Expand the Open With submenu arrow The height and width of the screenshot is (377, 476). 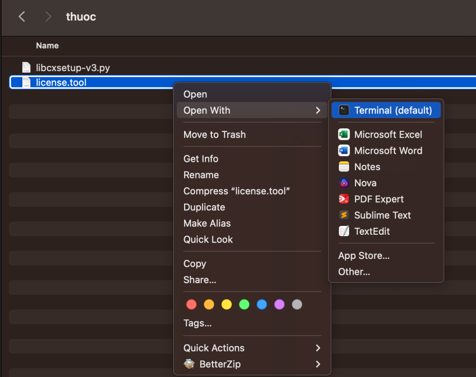pyautogui.click(x=318, y=110)
